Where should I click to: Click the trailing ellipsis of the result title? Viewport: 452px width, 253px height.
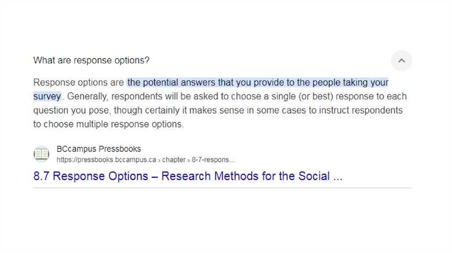[338, 176]
